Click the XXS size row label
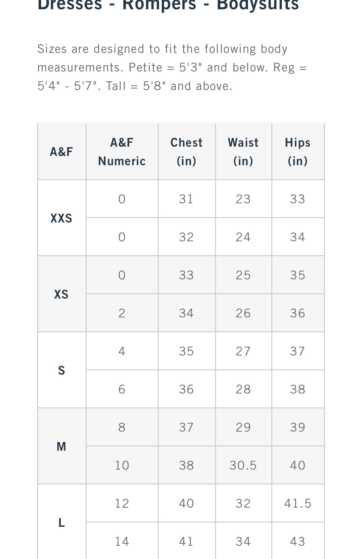This screenshot has width=362, height=559. 61,218
